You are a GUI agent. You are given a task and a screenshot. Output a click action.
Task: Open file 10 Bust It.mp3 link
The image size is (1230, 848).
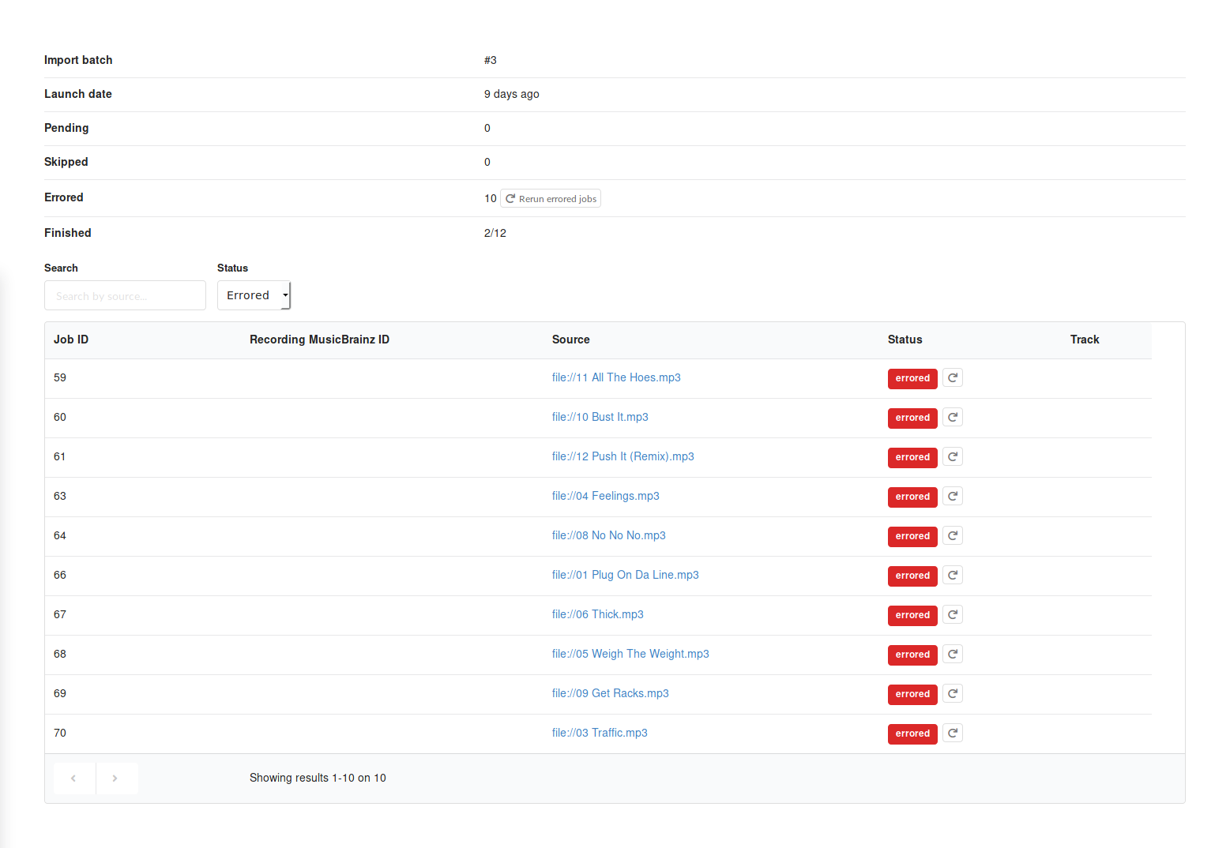[x=600, y=417]
